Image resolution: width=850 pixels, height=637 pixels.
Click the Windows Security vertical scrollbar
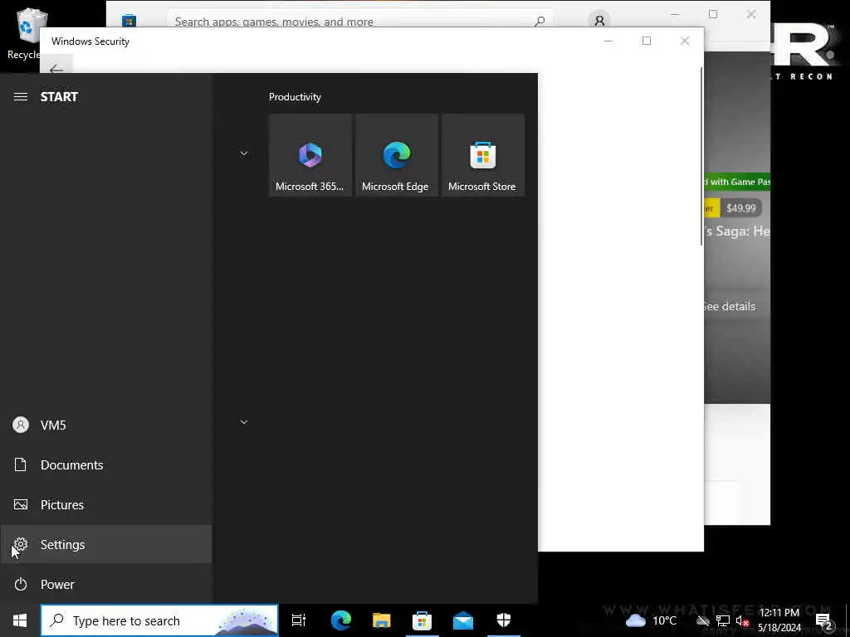(701, 157)
